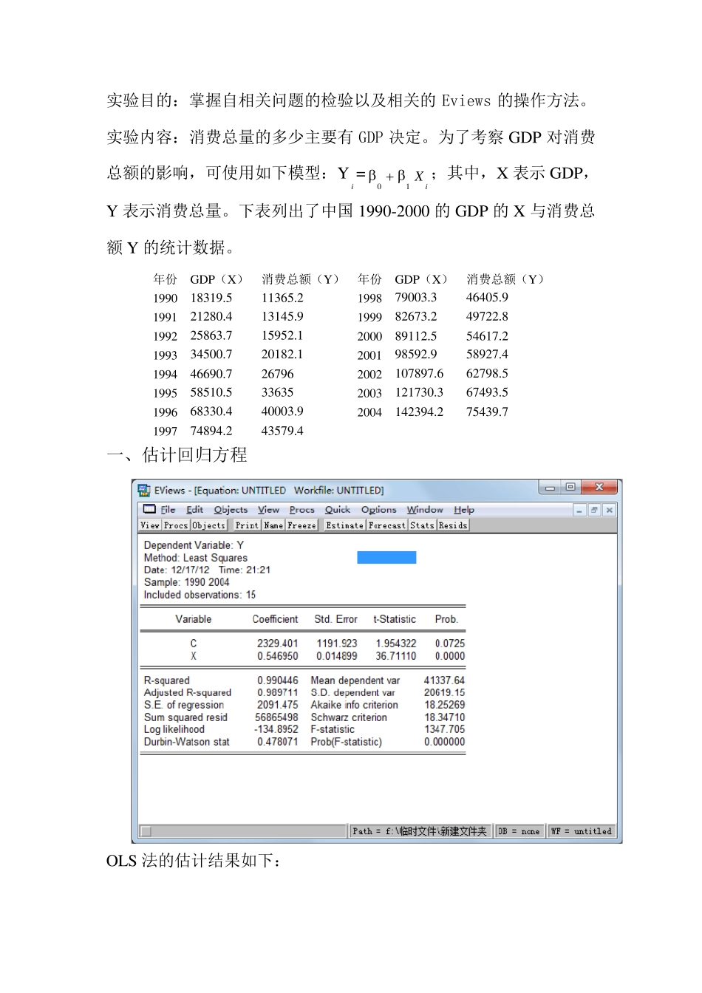Click the R-squared value 0.990446
This screenshot has width=702, height=993.
click(x=278, y=680)
